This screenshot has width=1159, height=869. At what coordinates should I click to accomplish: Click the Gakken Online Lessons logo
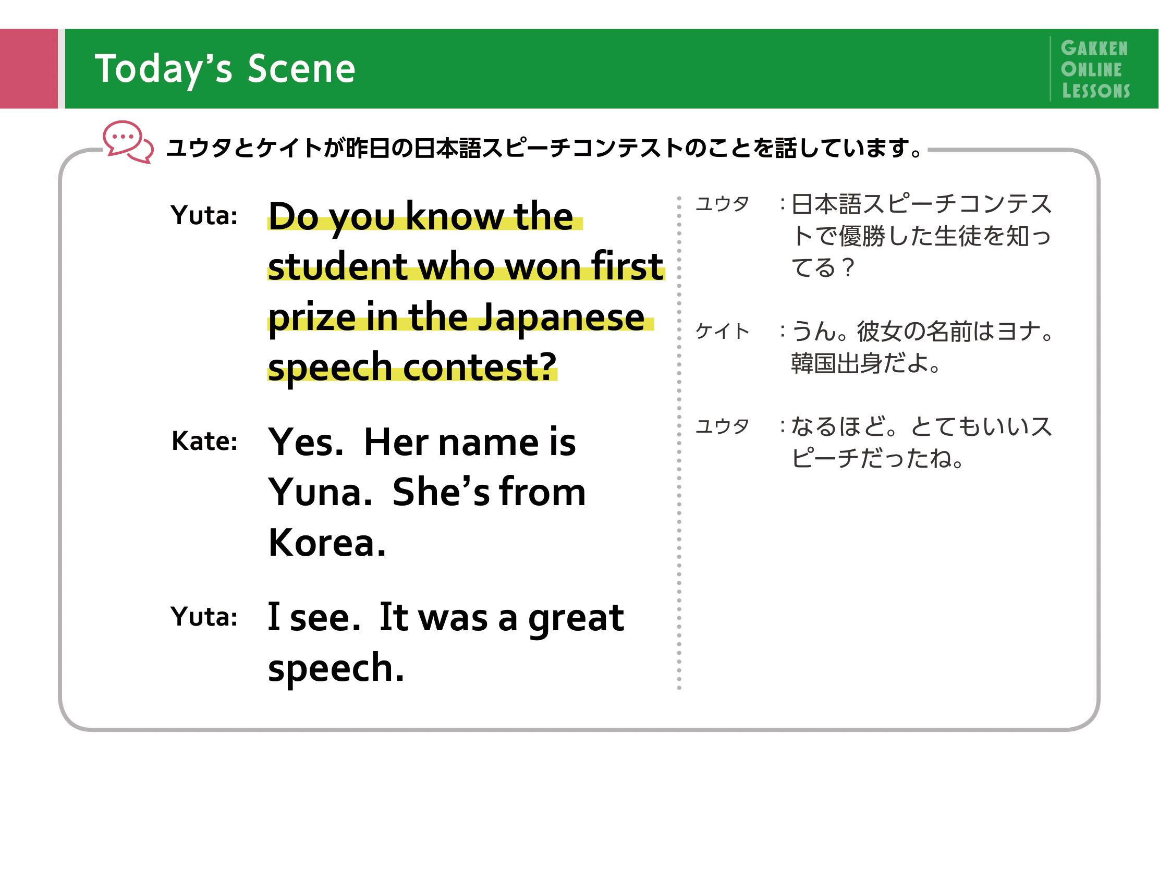[1095, 69]
